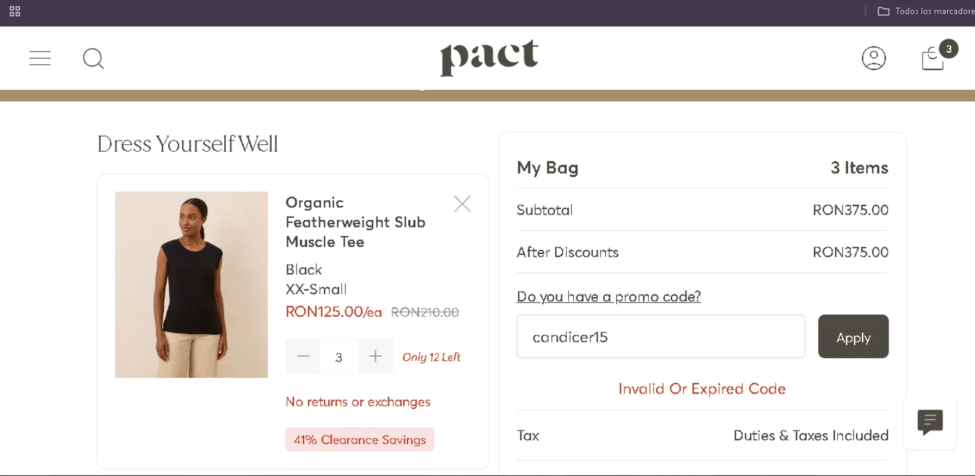The image size is (975, 476).
Task: Open the live chat widget
Action: [x=929, y=423]
